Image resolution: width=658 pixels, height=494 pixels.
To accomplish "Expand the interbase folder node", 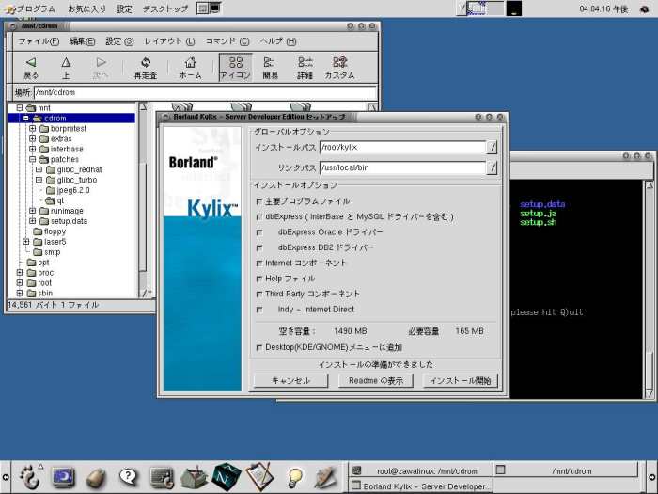I will (32, 149).
